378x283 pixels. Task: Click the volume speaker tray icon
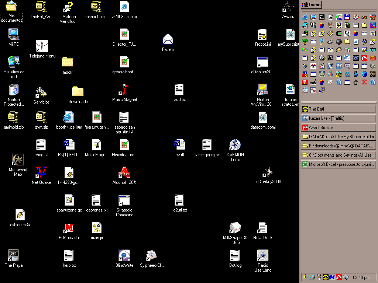coord(305,277)
